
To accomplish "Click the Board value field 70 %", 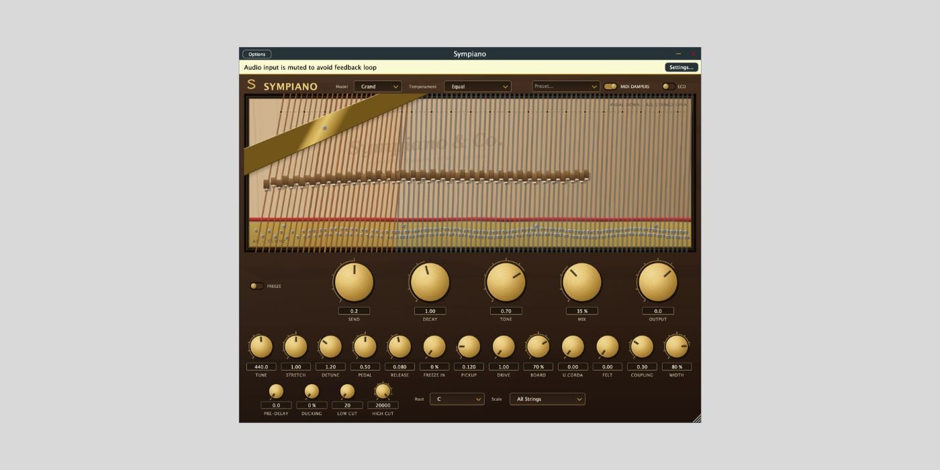I will (x=538, y=367).
